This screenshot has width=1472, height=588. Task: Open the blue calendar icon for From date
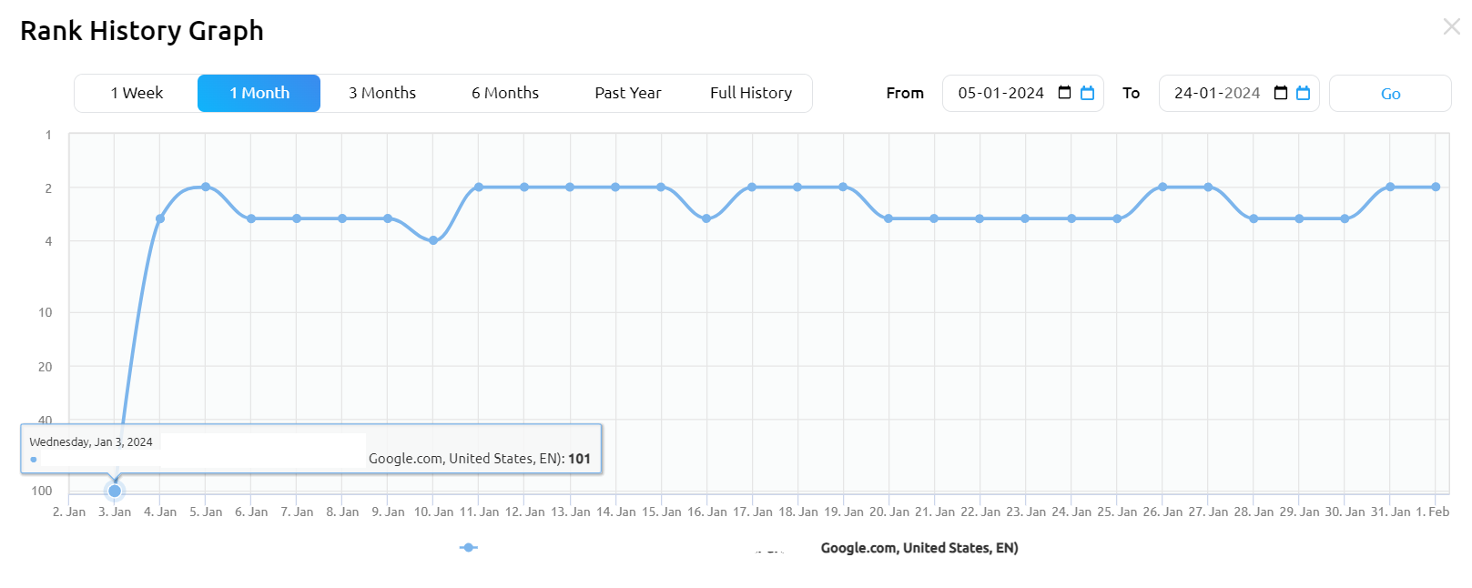[1087, 93]
